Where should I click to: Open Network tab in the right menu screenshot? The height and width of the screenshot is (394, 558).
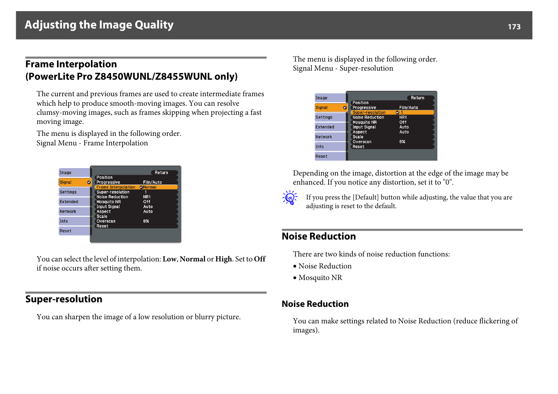pyautogui.click(x=330, y=137)
